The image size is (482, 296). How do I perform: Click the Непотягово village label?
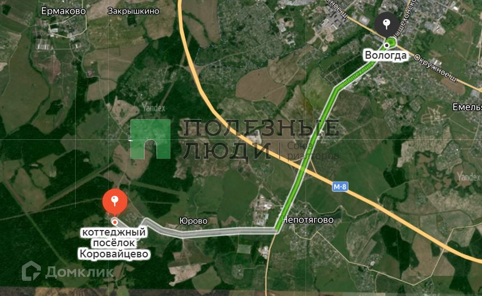click(308, 220)
